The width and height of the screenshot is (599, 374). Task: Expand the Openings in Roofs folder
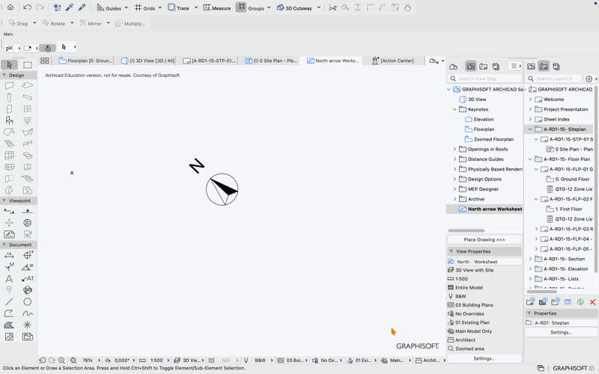[x=454, y=149]
